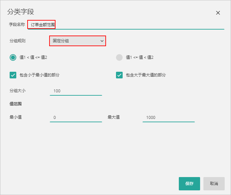Click the 分类字段 dialog title
Screen dimensions: 231x195
21,12
